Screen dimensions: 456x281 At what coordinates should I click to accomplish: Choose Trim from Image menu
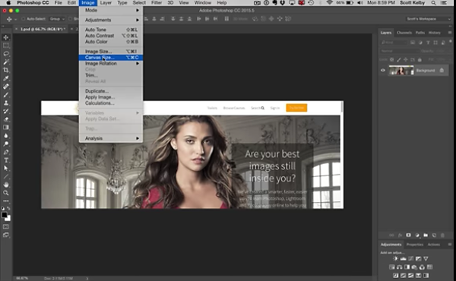click(x=111, y=75)
